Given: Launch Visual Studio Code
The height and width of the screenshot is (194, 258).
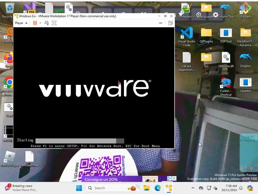Looking at the screenshot, I should pos(187,37).
